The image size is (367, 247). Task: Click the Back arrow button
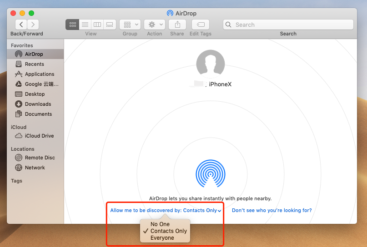click(x=21, y=25)
